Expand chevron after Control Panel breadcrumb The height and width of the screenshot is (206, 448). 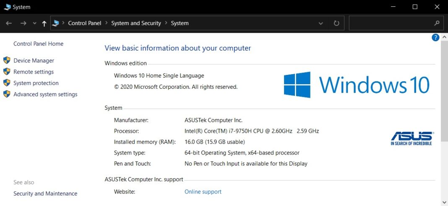(106, 23)
